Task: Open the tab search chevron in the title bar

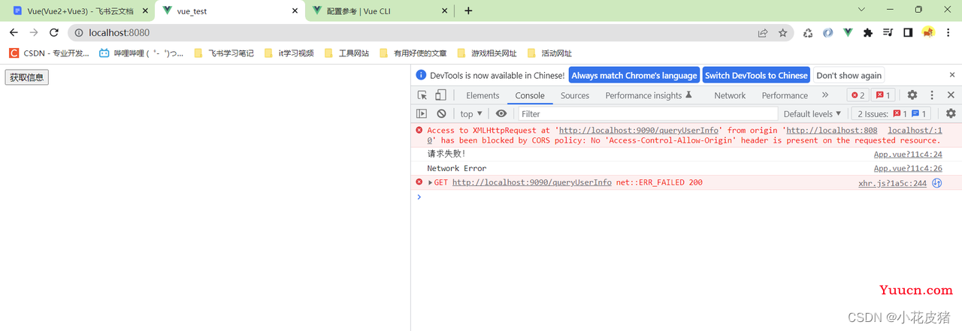Action: (862, 10)
